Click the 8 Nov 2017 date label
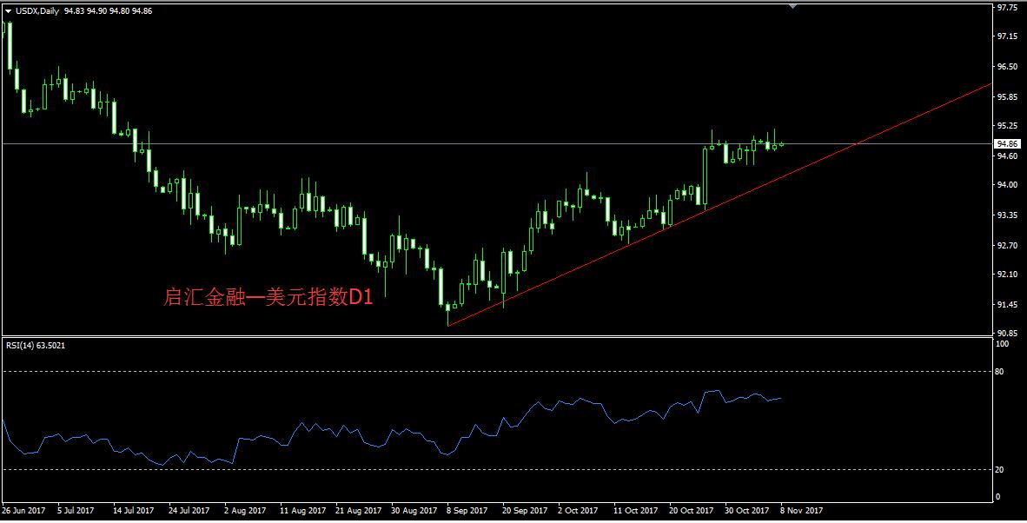The height and width of the screenshot is (523, 1027). pos(801,511)
